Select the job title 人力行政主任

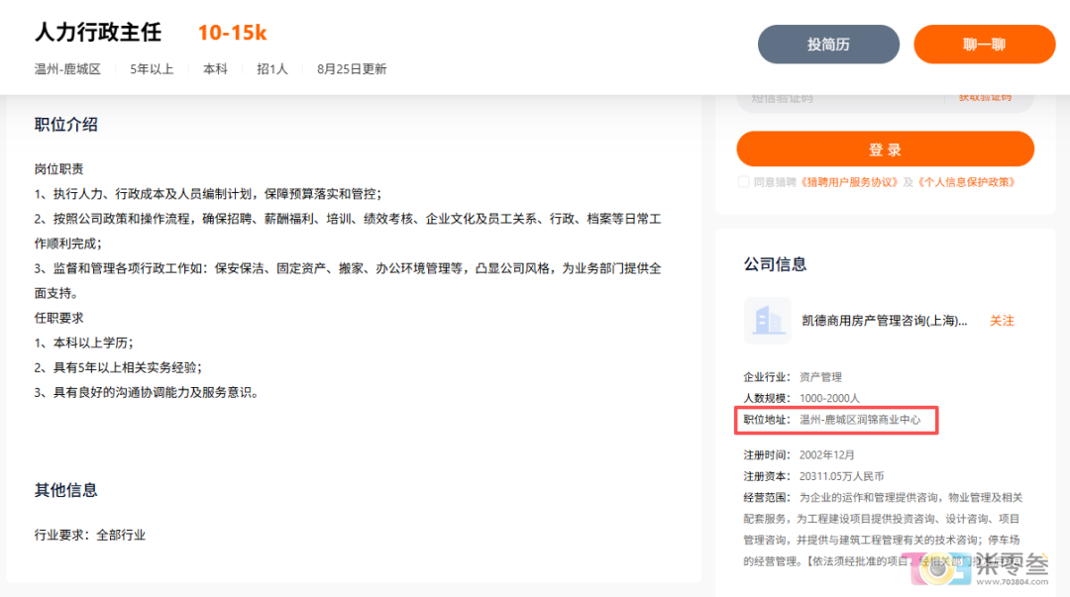[98, 32]
